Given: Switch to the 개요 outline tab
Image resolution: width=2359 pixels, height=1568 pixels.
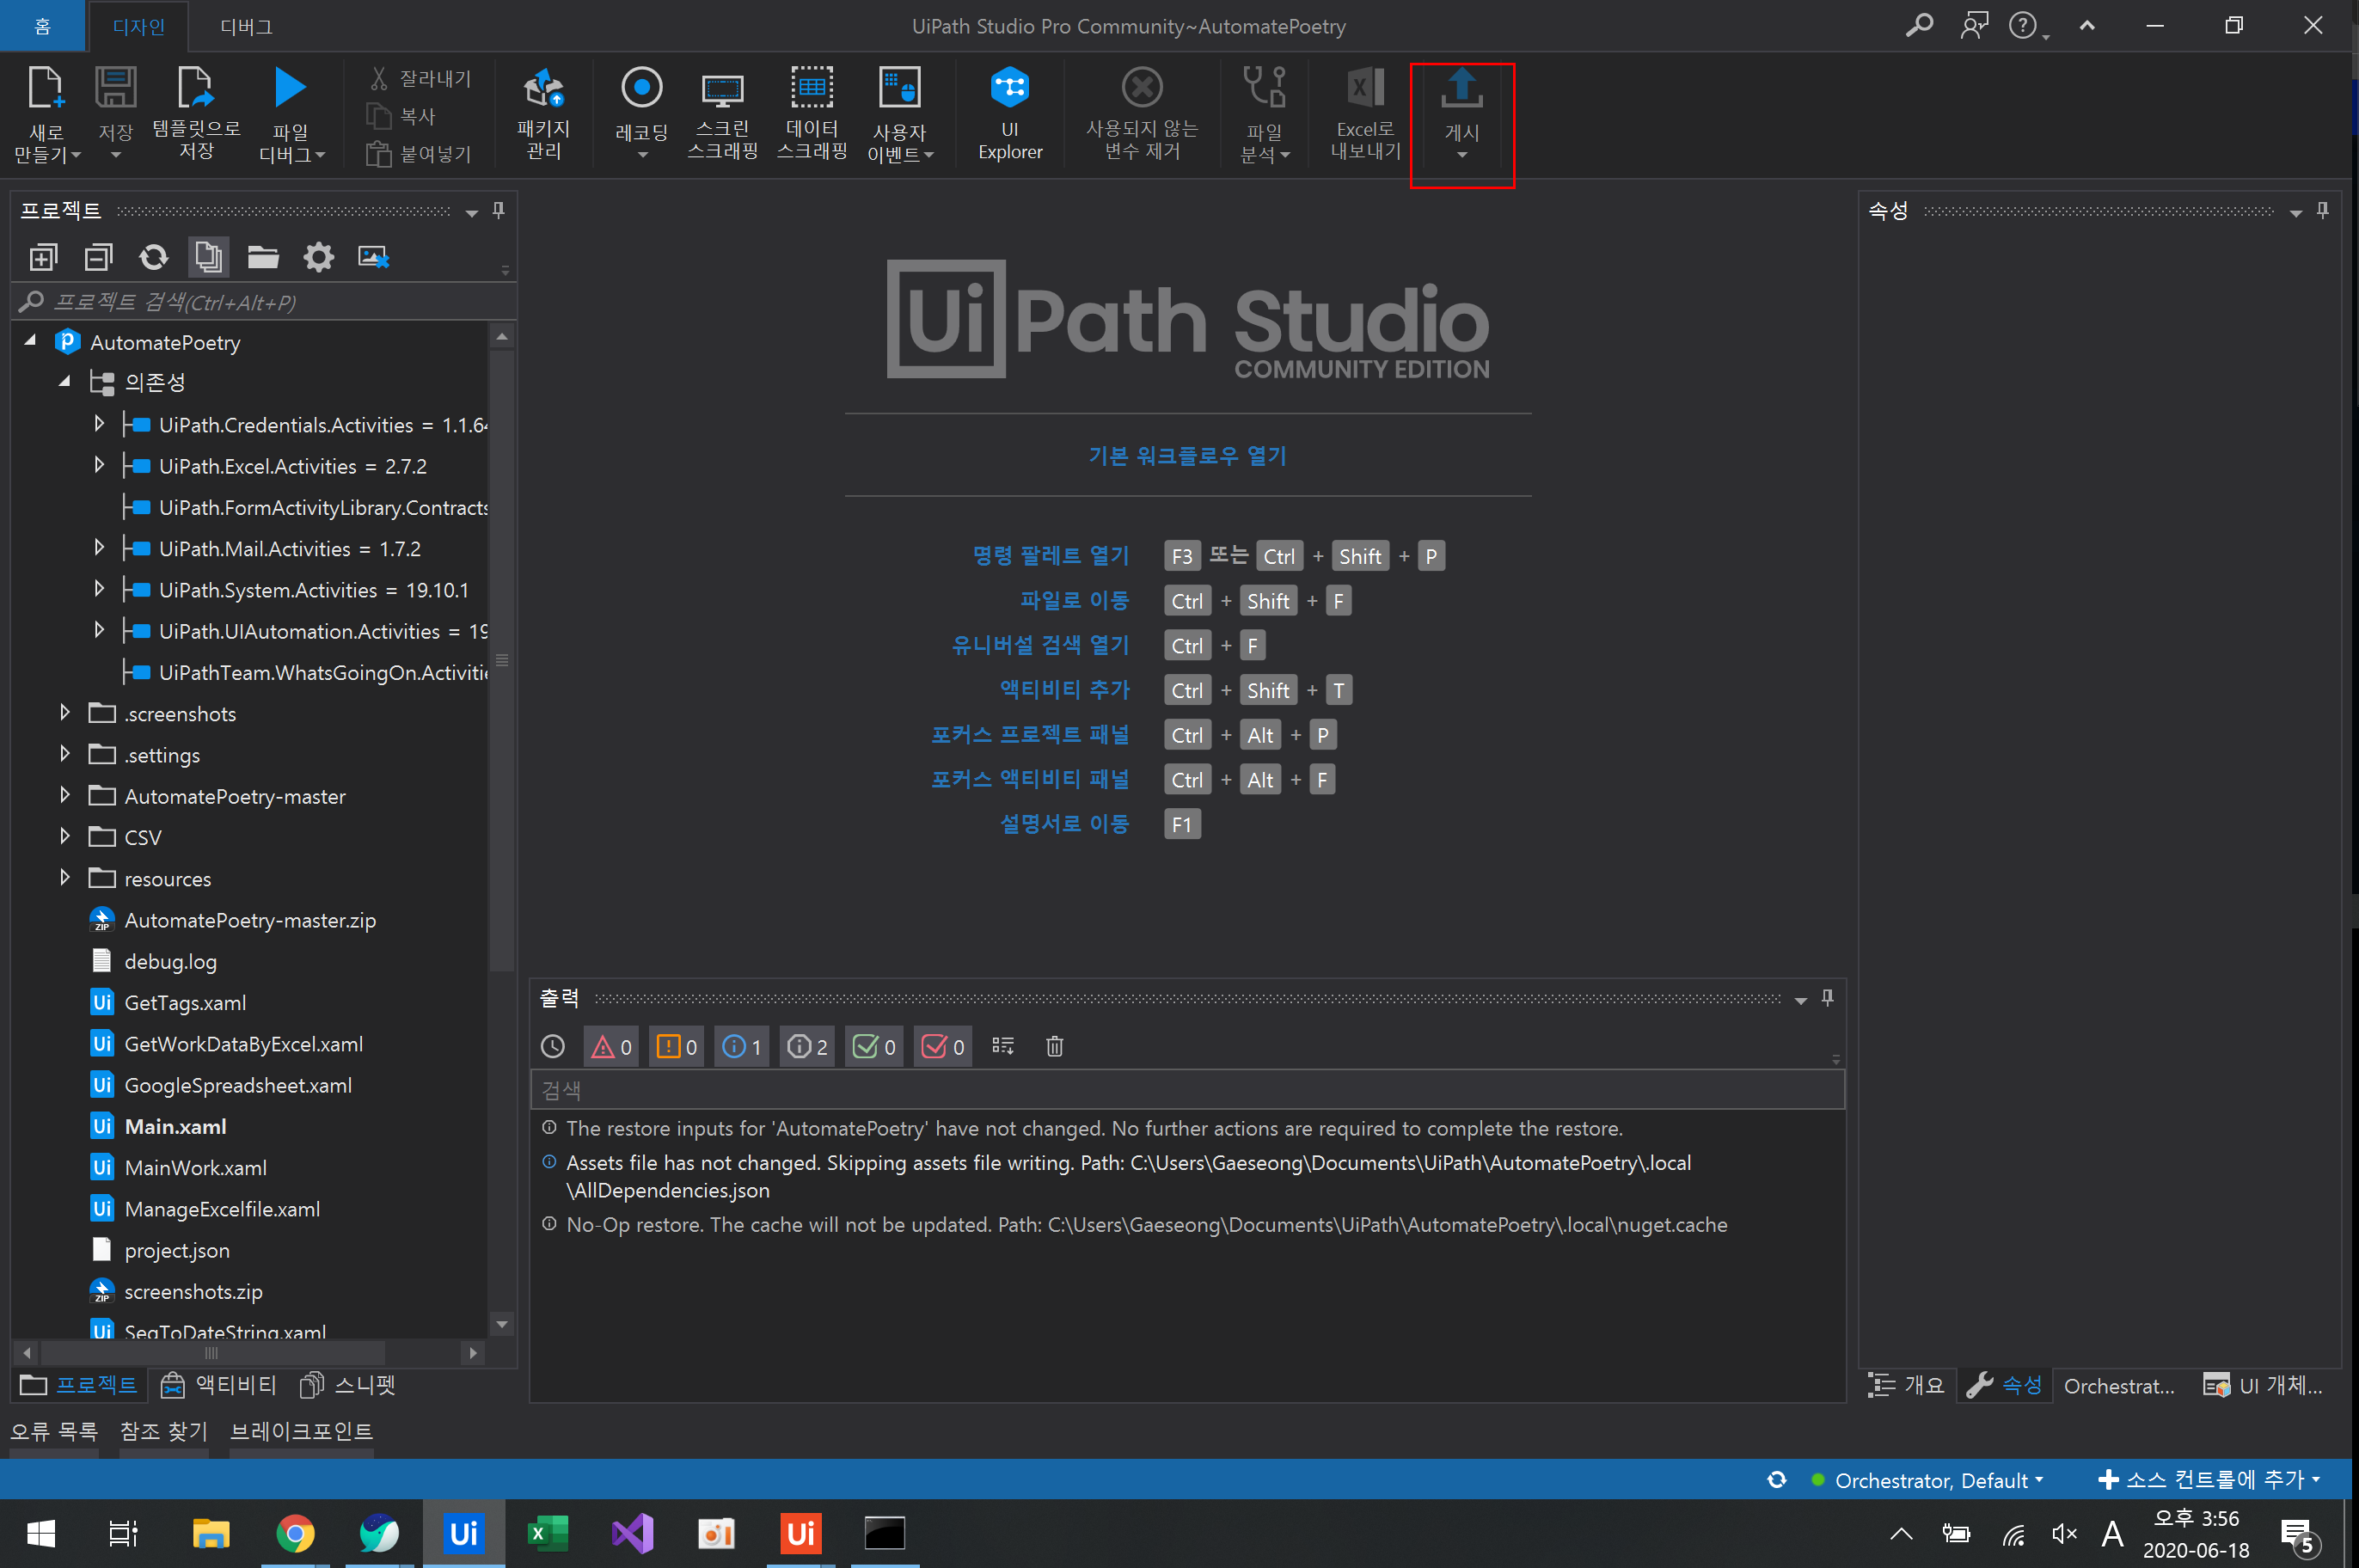Looking at the screenshot, I should tap(1907, 1385).
